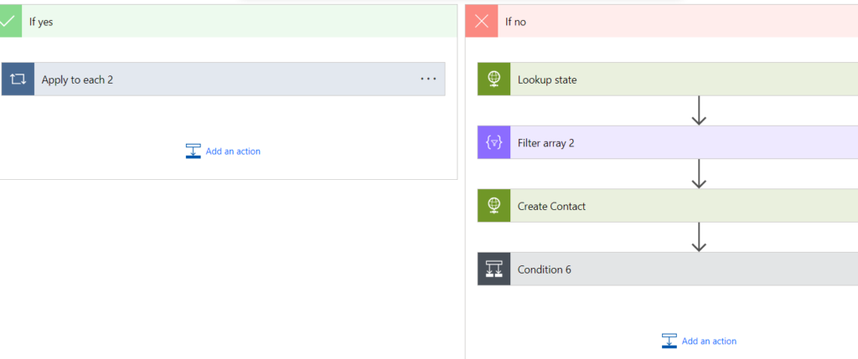Click Add an action link under If no
Viewport: 858px width, 359px height.
pos(709,341)
